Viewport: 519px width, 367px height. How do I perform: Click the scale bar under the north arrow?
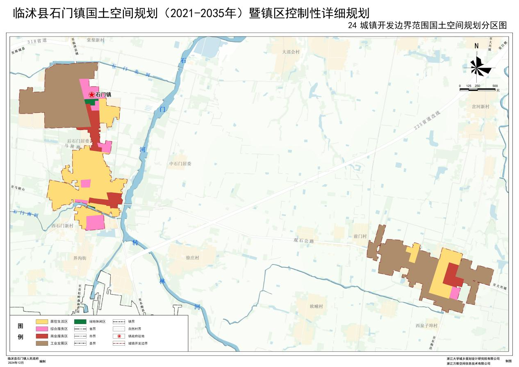[478, 89]
